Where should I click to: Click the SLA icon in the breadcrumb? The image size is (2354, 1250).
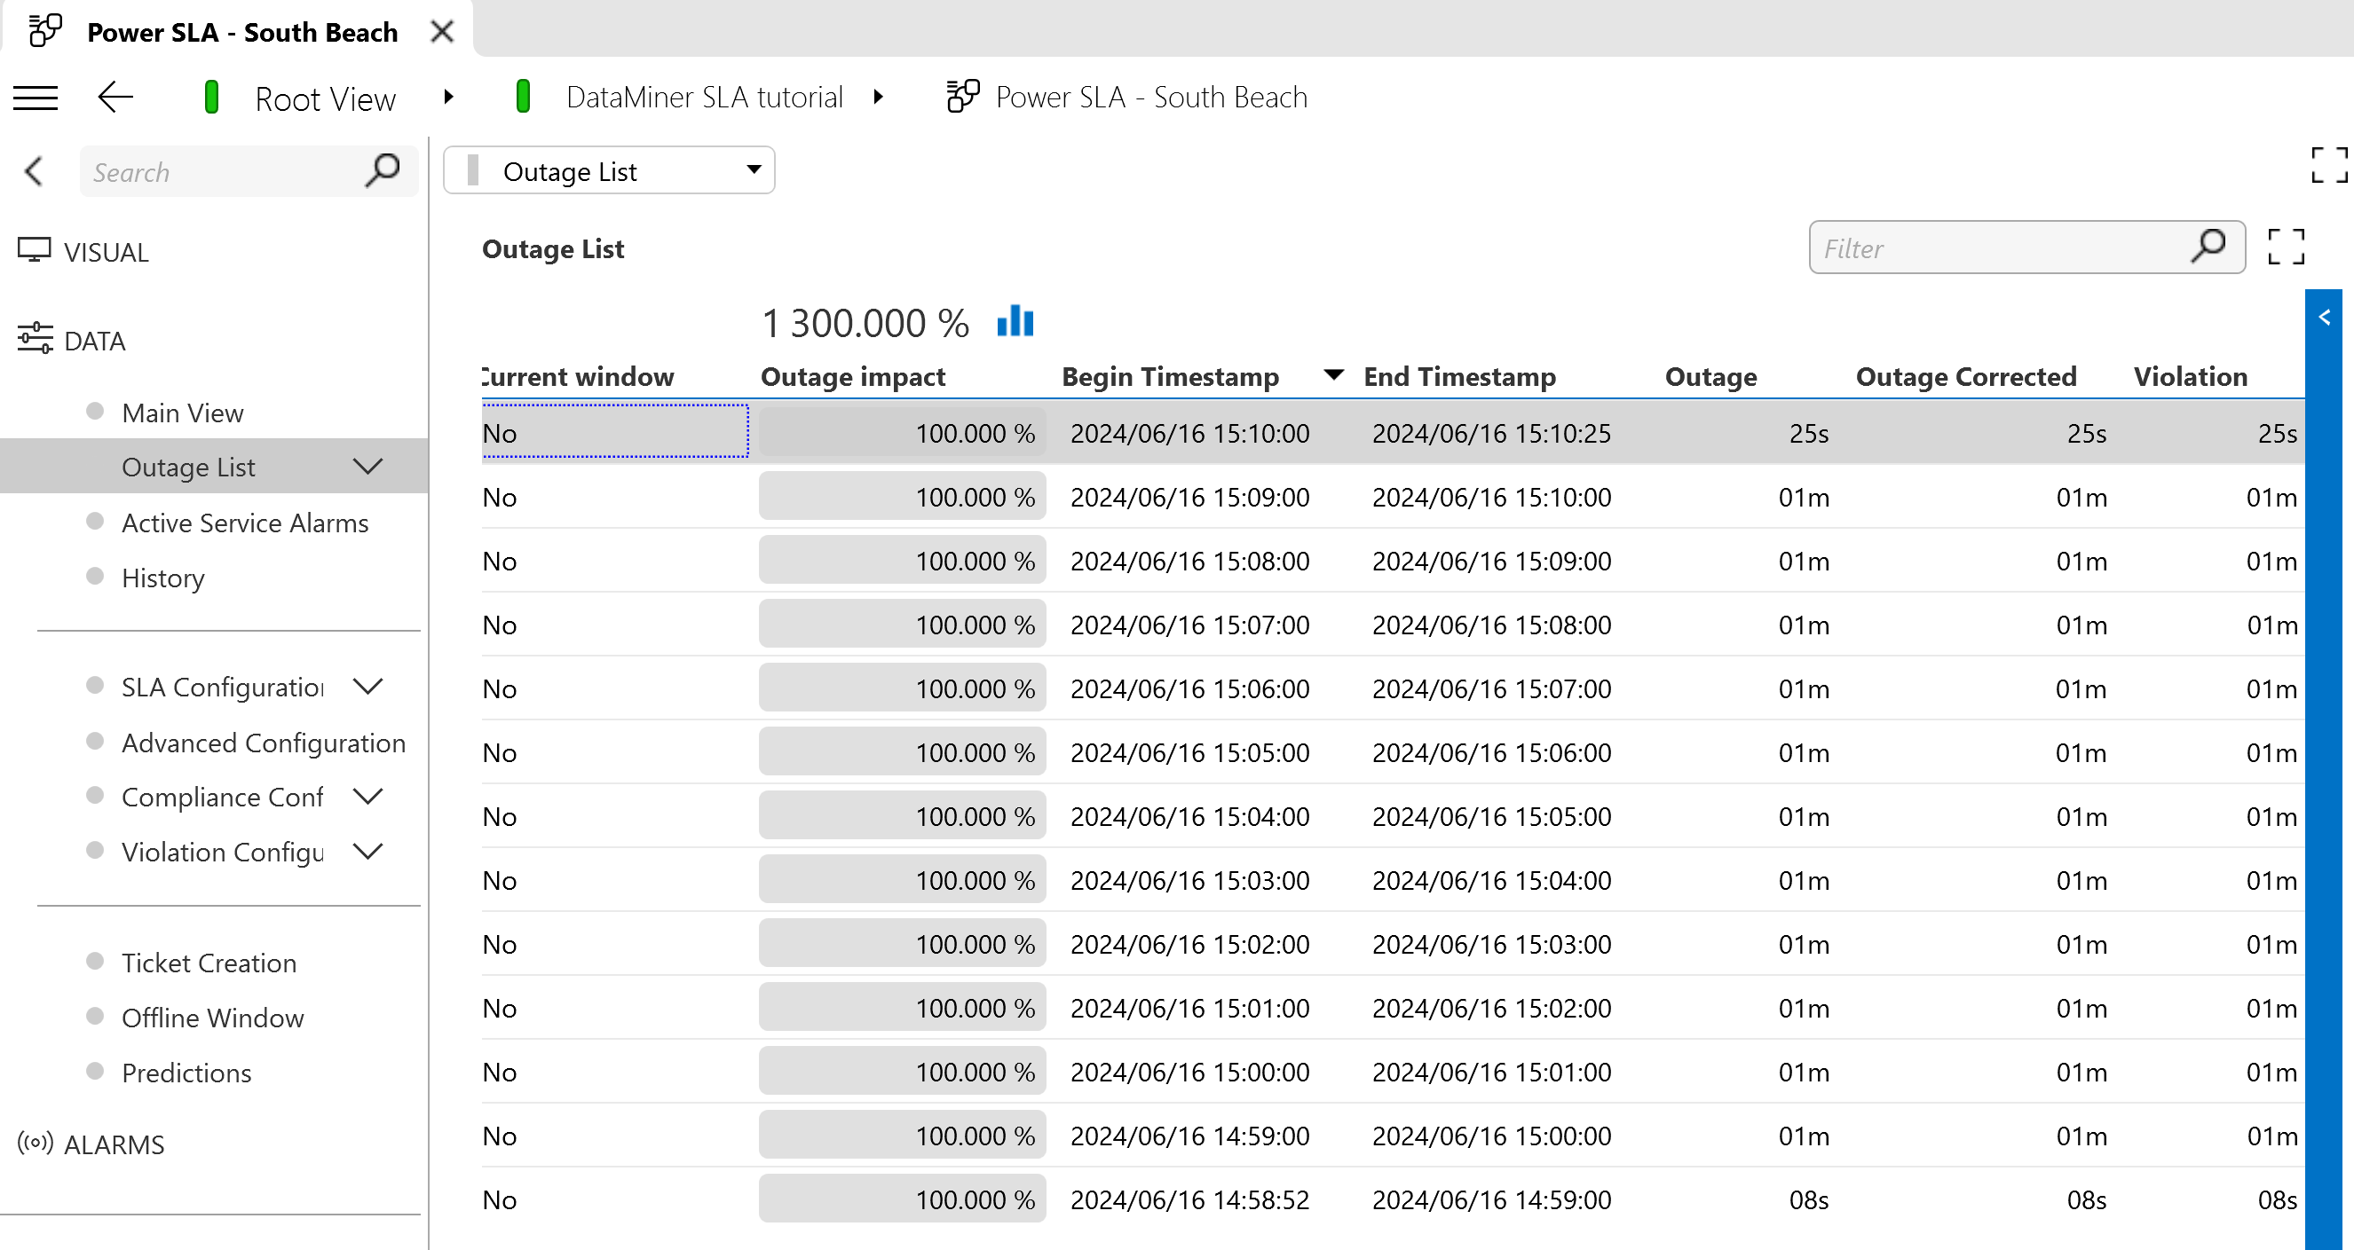coord(962,96)
